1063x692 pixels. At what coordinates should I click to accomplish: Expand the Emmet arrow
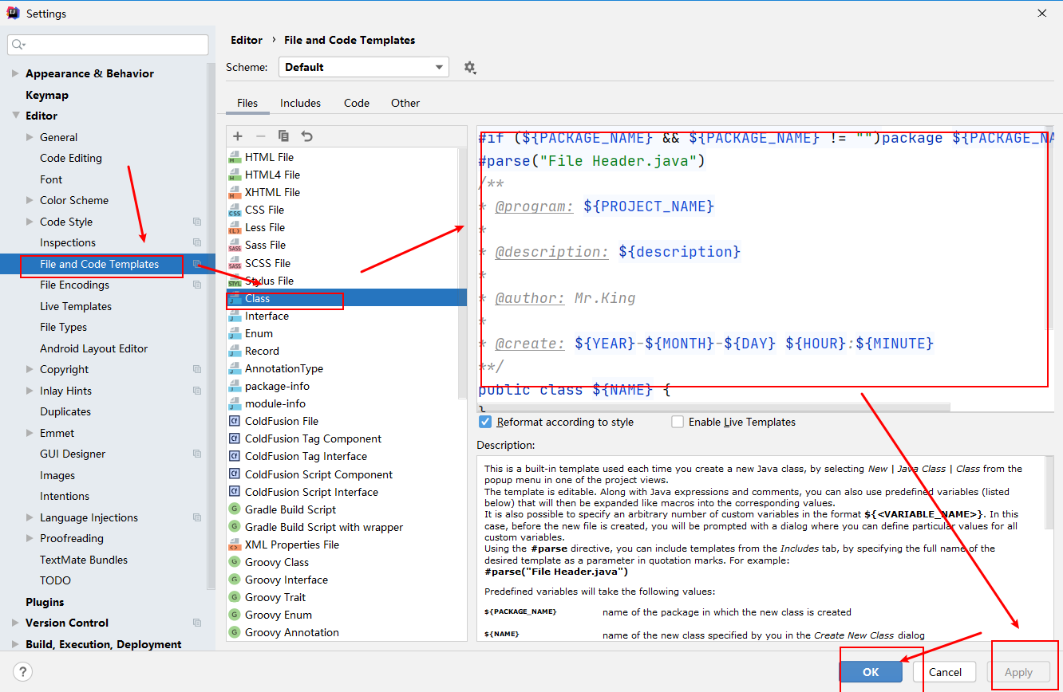click(x=30, y=433)
